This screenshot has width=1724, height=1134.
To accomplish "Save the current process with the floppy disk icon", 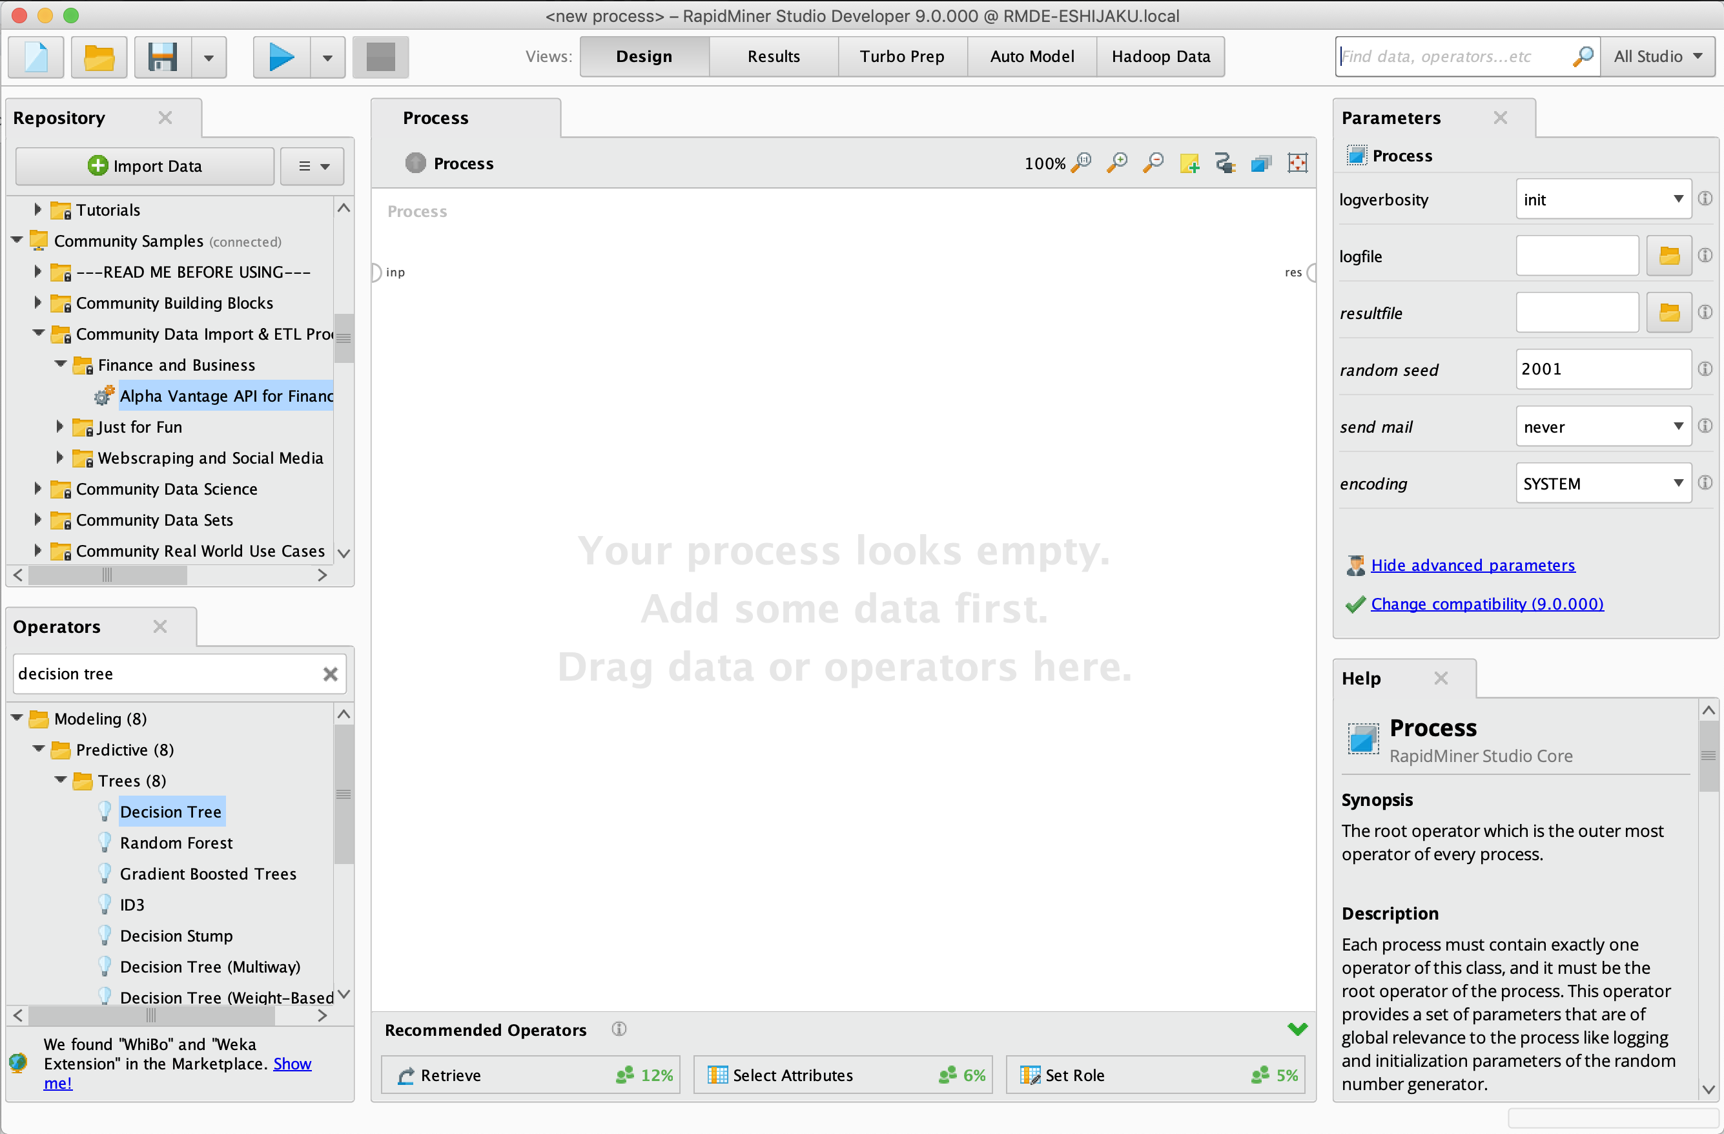I will [x=162, y=57].
